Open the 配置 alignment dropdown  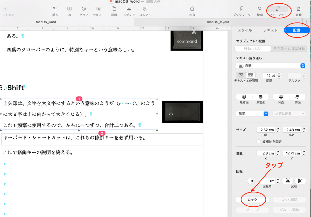coord(252,114)
